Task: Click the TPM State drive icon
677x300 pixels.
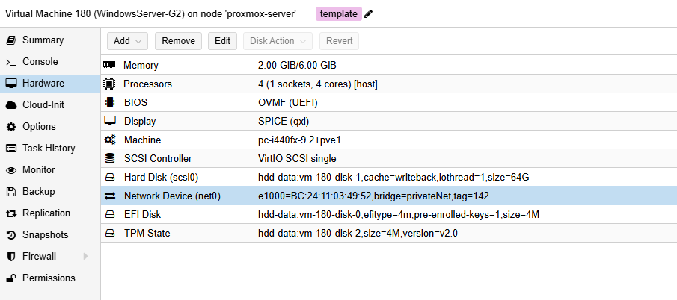Action: tap(110, 234)
